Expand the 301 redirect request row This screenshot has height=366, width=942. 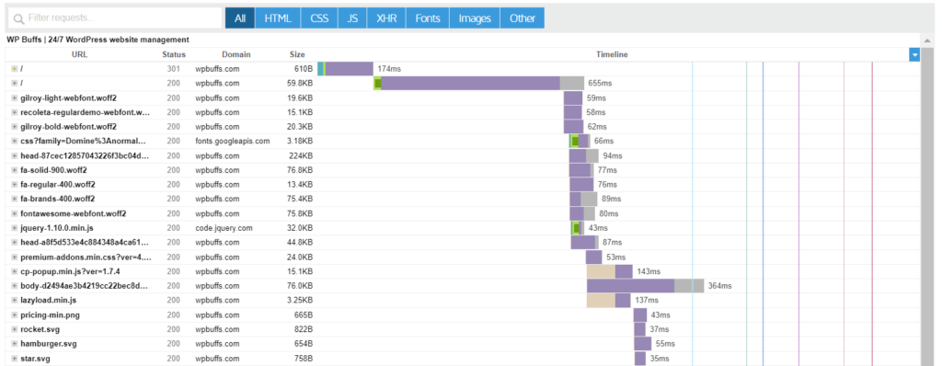(15, 69)
